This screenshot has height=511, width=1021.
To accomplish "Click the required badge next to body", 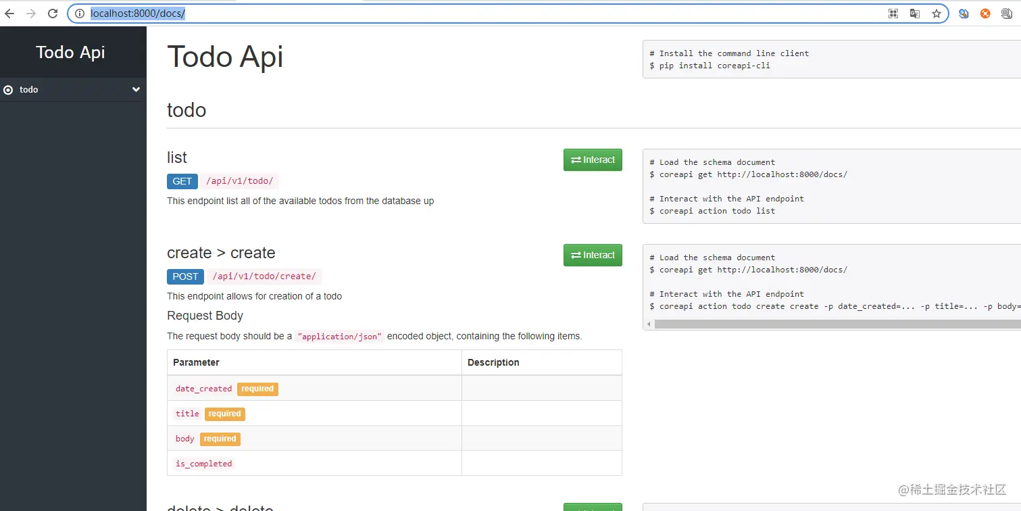I will [x=220, y=439].
